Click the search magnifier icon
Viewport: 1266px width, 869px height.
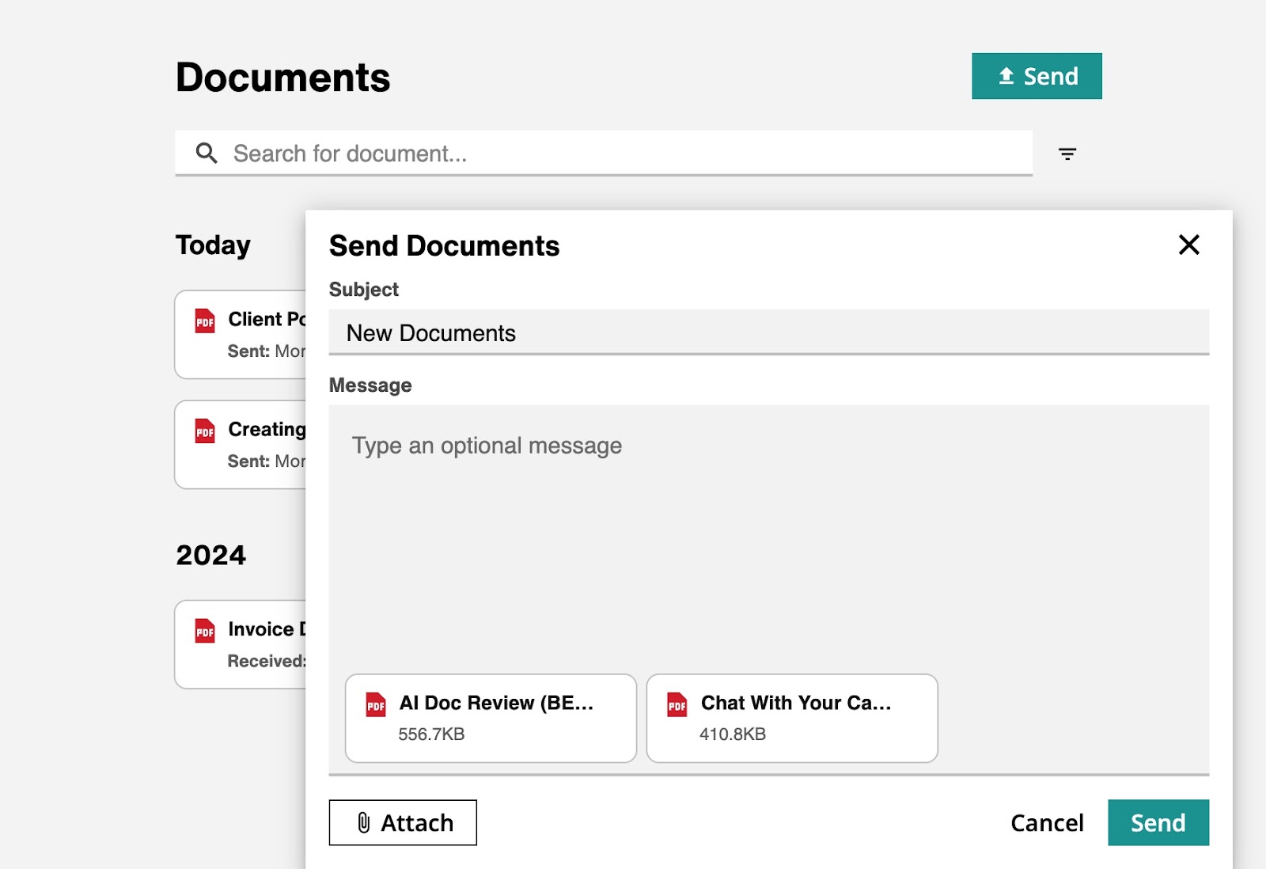pos(207,153)
